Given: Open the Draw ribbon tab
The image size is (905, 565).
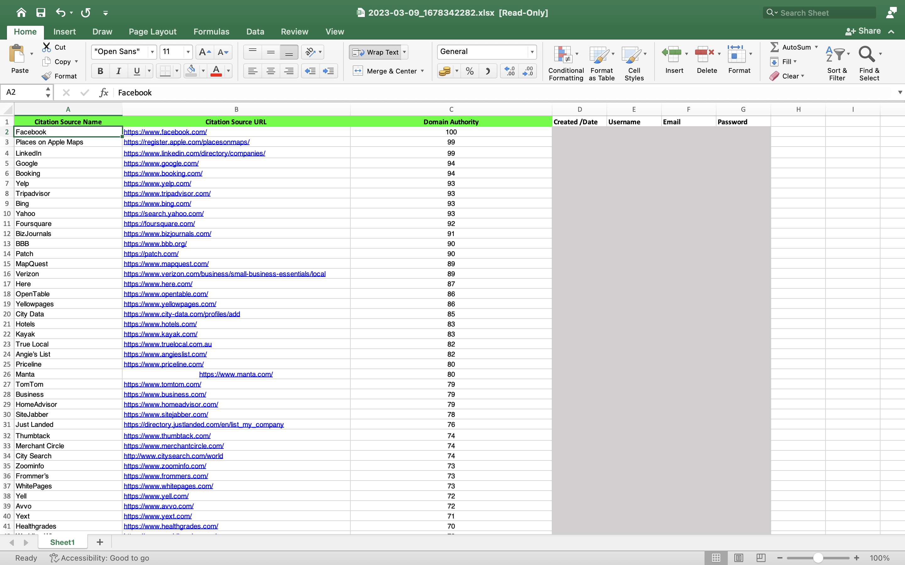Looking at the screenshot, I should (x=102, y=32).
